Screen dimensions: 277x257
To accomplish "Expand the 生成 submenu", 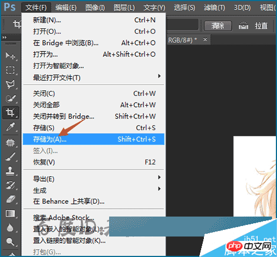I will pyautogui.click(x=94, y=190).
